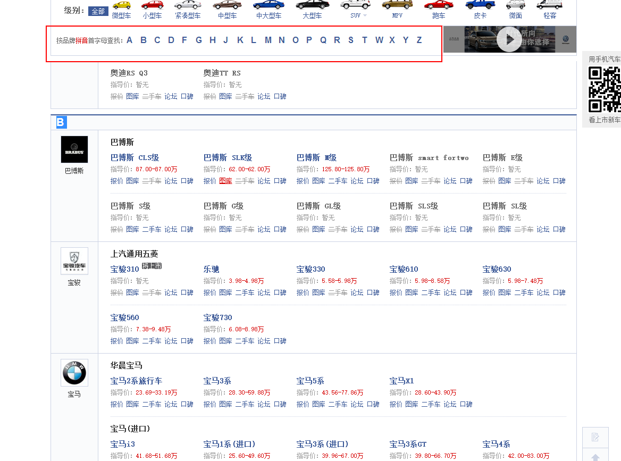Open 论坛 for 巴博斯 smart fortwo

450,181
